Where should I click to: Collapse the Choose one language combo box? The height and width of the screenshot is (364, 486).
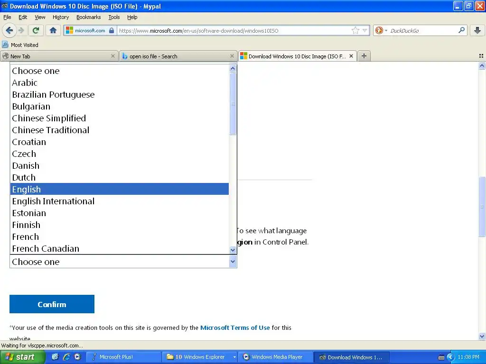coord(233,262)
